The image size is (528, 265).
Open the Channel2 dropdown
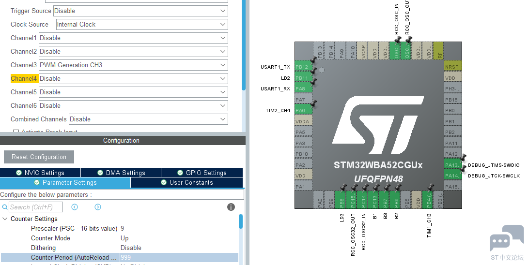(133, 51)
